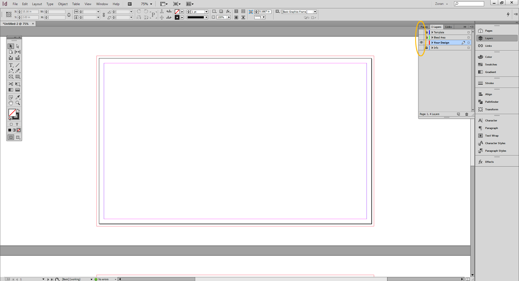This screenshot has width=519, height=281.
Task: Activate the Hand tool
Action: coord(11,103)
